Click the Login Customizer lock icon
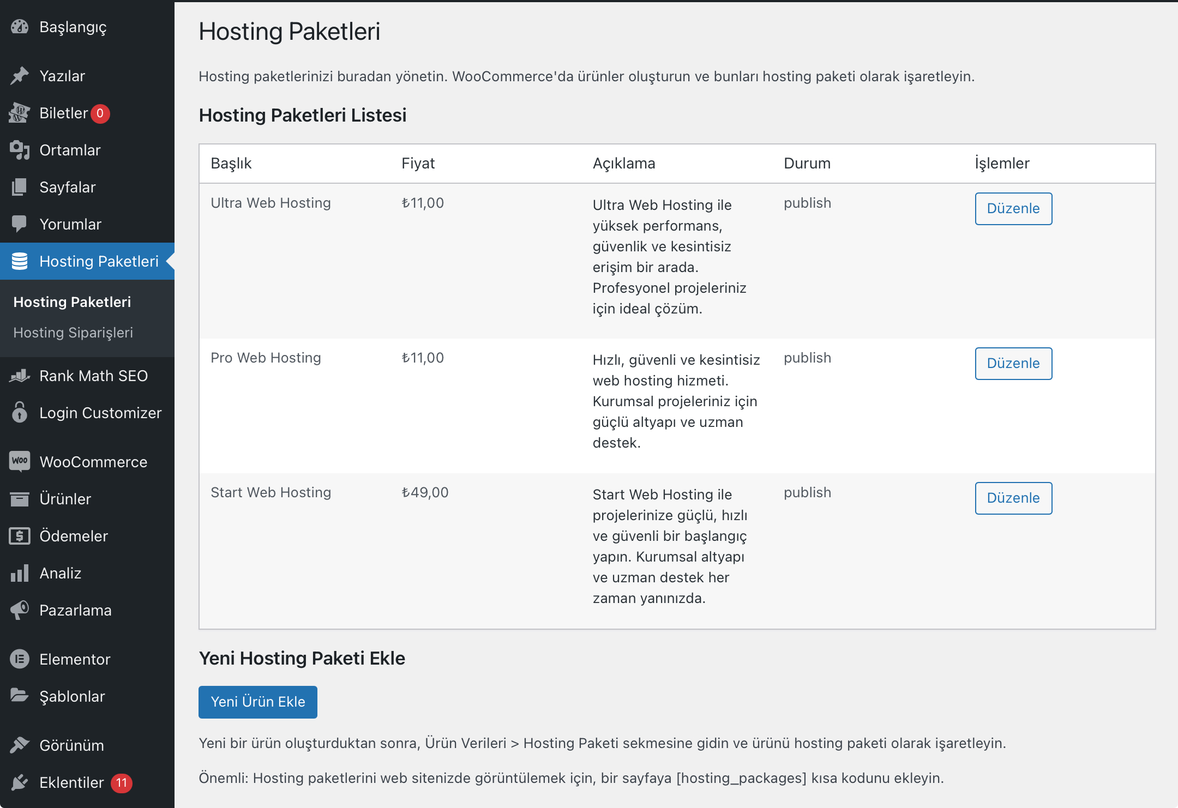The width and height of the screenshot is (1178, 808). 20,413
